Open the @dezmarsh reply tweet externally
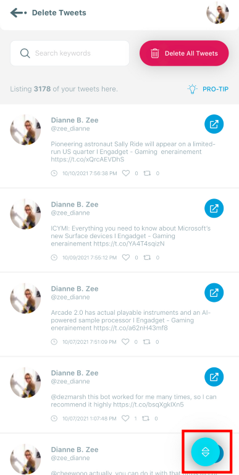The height and width of the screenshot is (475, 239). (214, 377)
